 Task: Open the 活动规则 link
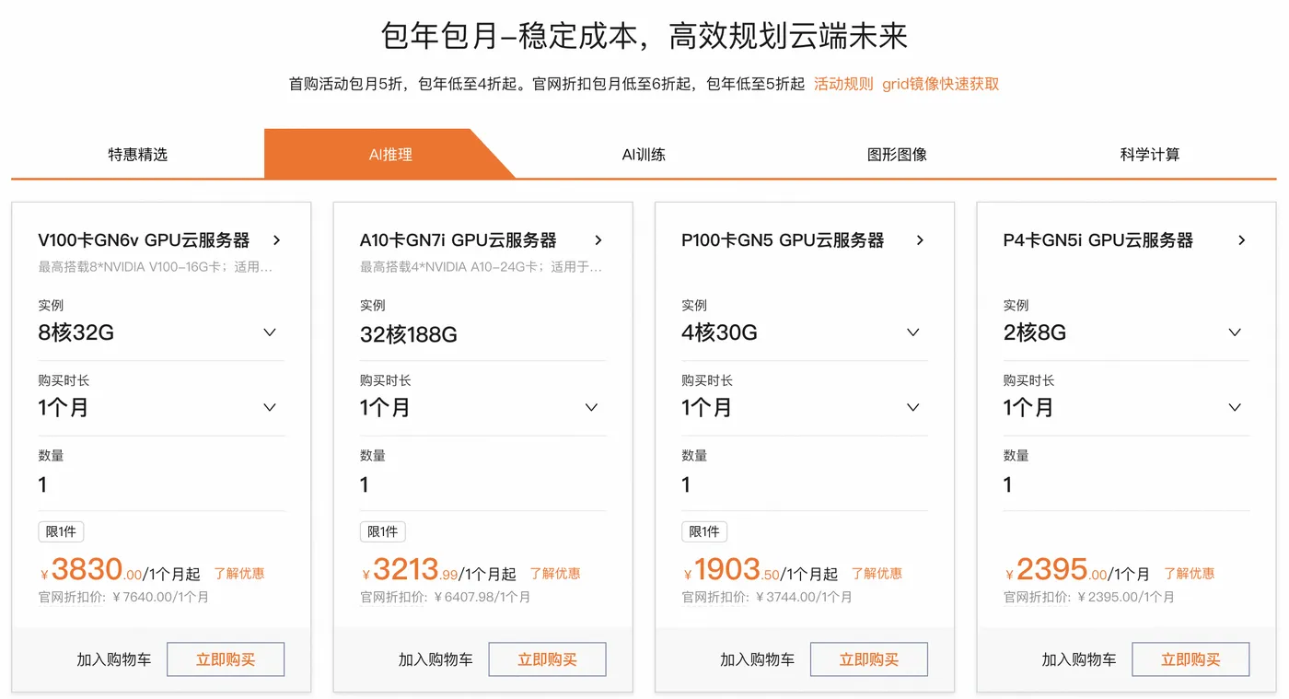click(x=842, y=83)
